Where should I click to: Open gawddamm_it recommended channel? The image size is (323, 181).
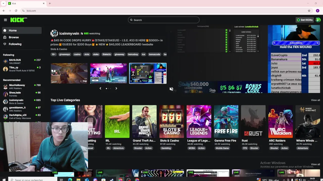[x=22, y=109]
